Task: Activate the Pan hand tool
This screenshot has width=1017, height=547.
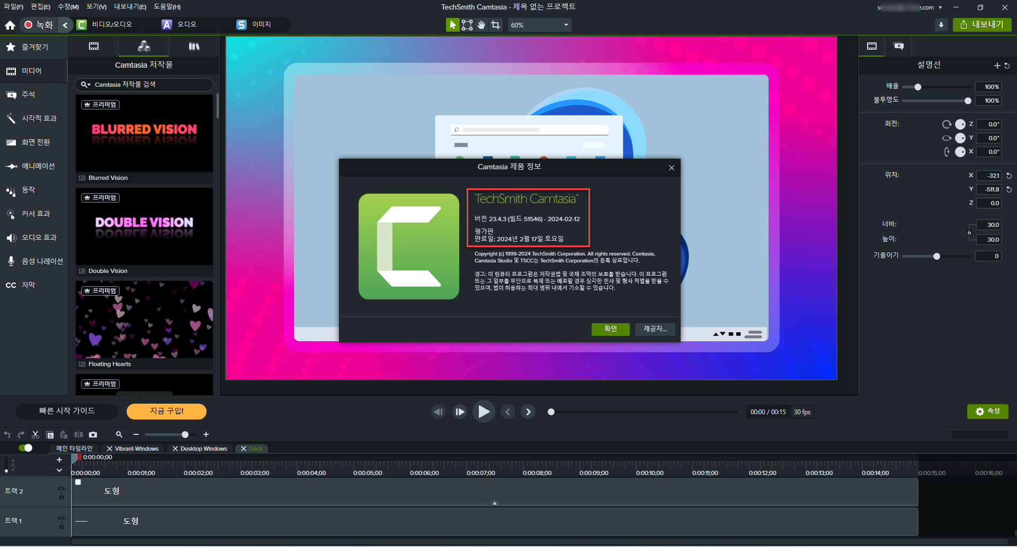Action: click(x=481, y=25)
